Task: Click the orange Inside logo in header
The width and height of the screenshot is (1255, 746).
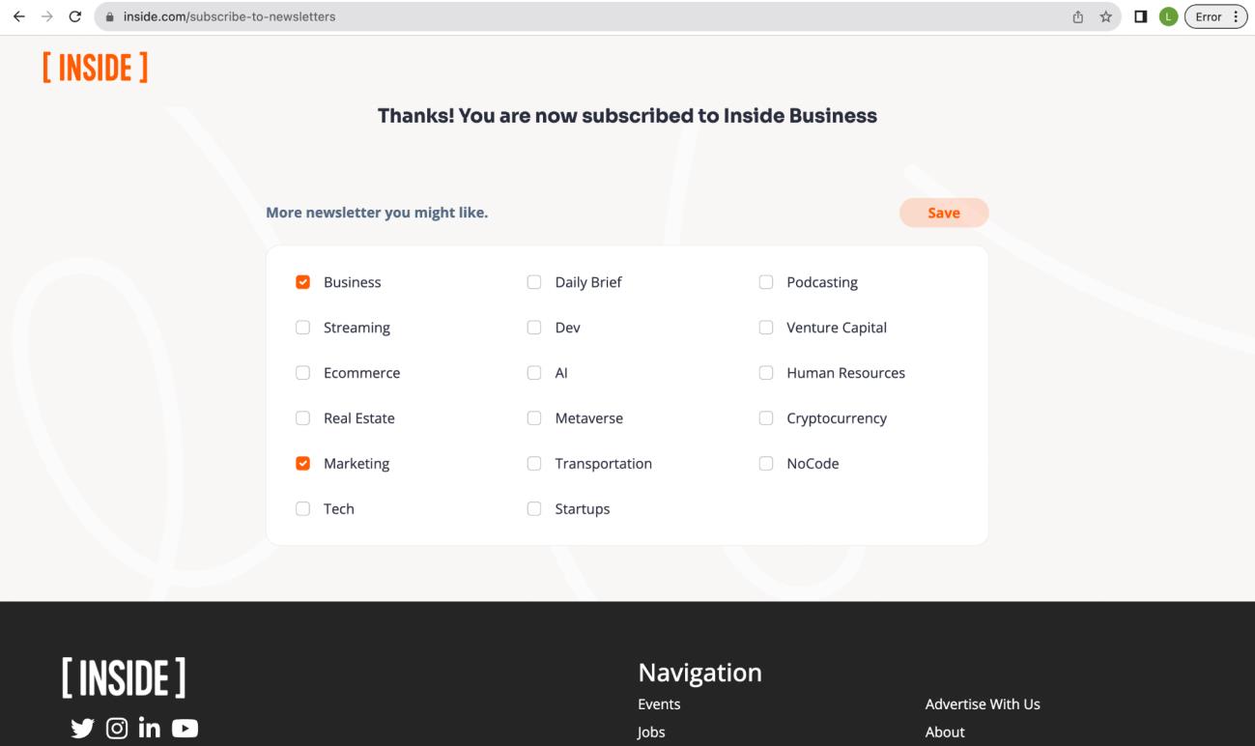Action: tap(95, 69)
